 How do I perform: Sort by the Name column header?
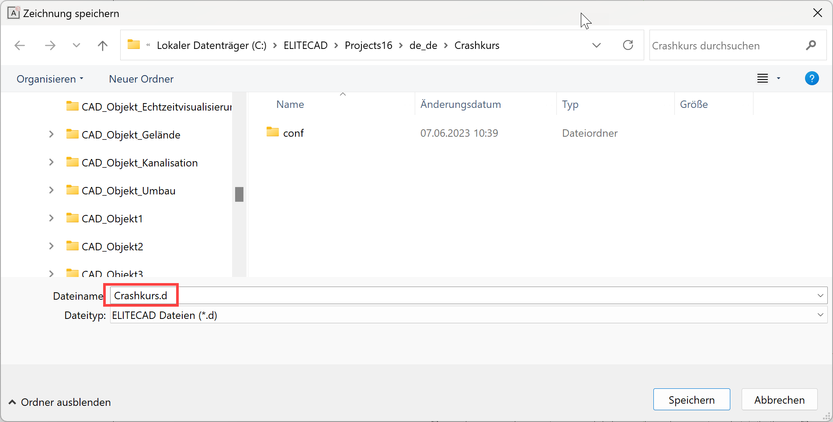pyautogui.click(x=290, y=104)
